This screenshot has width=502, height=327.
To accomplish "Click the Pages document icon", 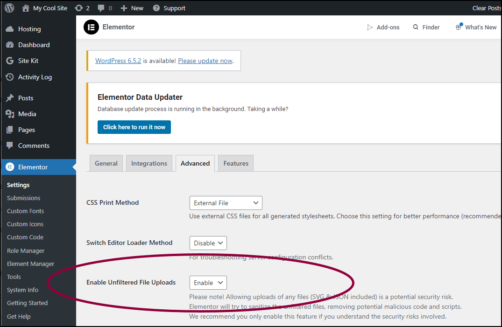I will click(10, 130).
